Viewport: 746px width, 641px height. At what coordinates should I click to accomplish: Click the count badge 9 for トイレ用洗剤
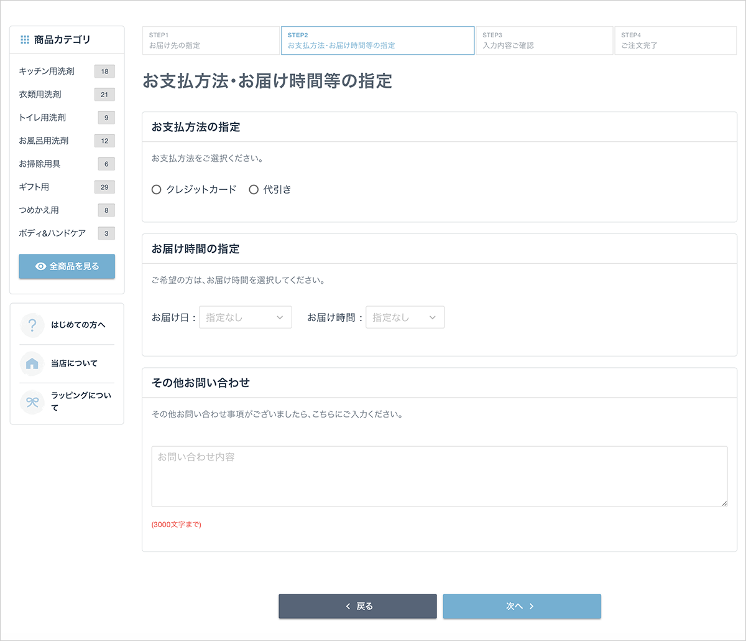106,118
